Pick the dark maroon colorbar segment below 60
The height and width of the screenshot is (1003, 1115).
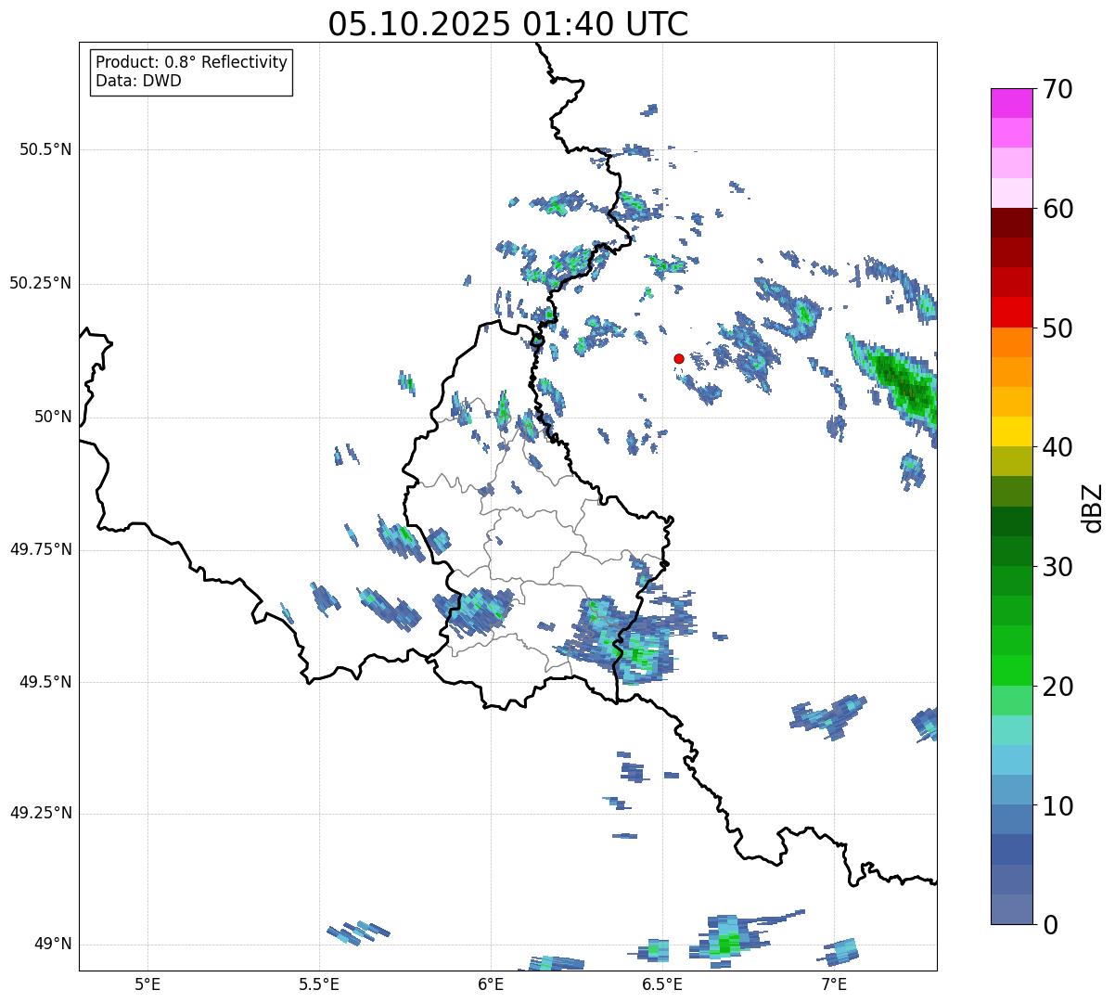click(x=1012, y=223)
